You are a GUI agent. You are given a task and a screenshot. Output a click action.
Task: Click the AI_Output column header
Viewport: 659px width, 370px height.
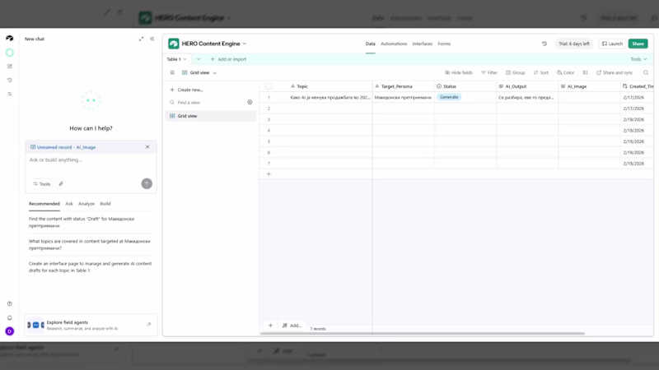[x=527, y=86]
